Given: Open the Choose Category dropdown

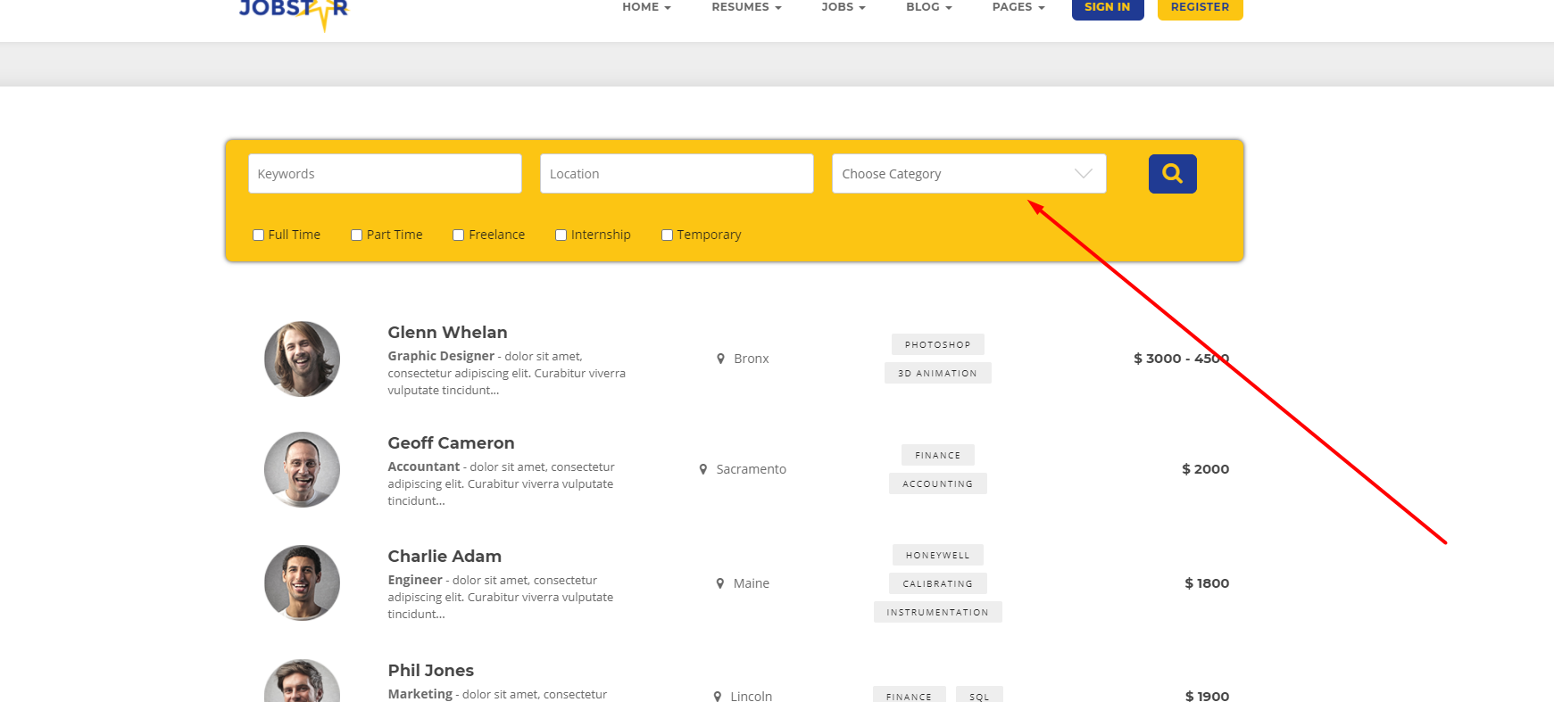Looking at the screenshot, I should pos(968,174).
